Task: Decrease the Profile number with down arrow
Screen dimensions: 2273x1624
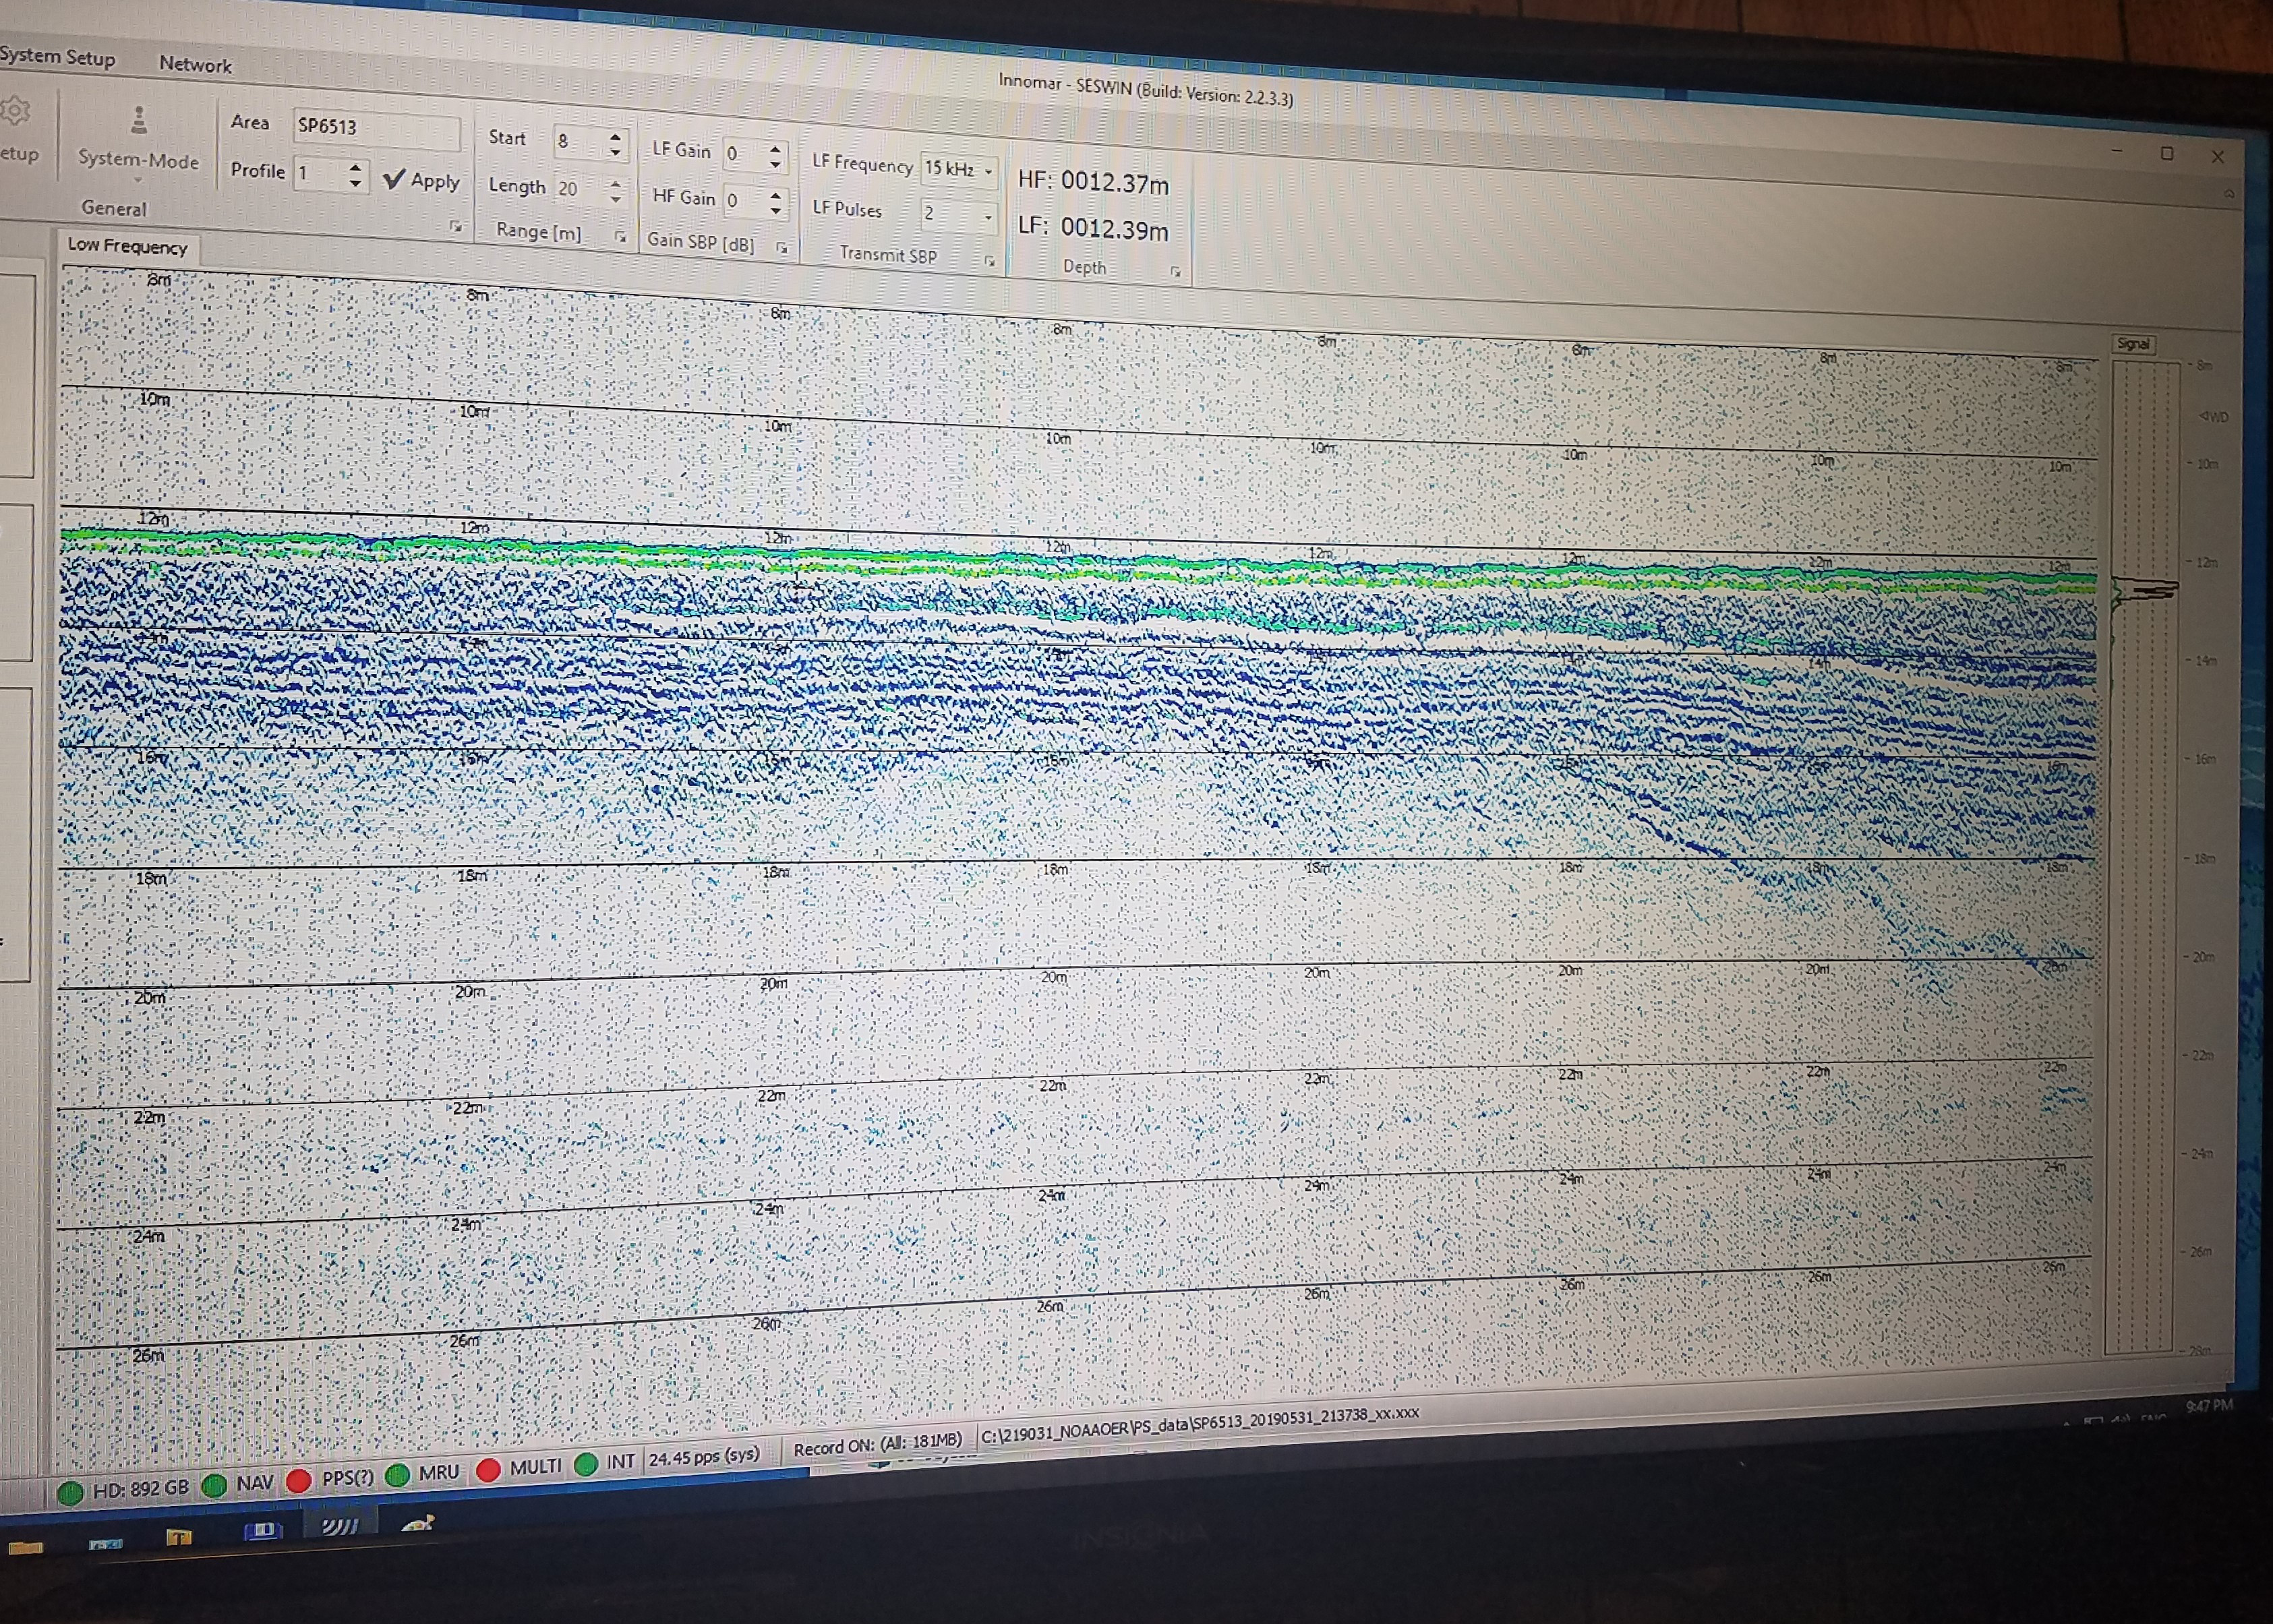Action: tap(356, 184)
